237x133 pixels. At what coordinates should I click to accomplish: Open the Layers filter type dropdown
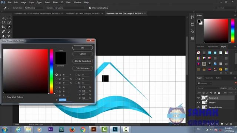tap(204, 83)
